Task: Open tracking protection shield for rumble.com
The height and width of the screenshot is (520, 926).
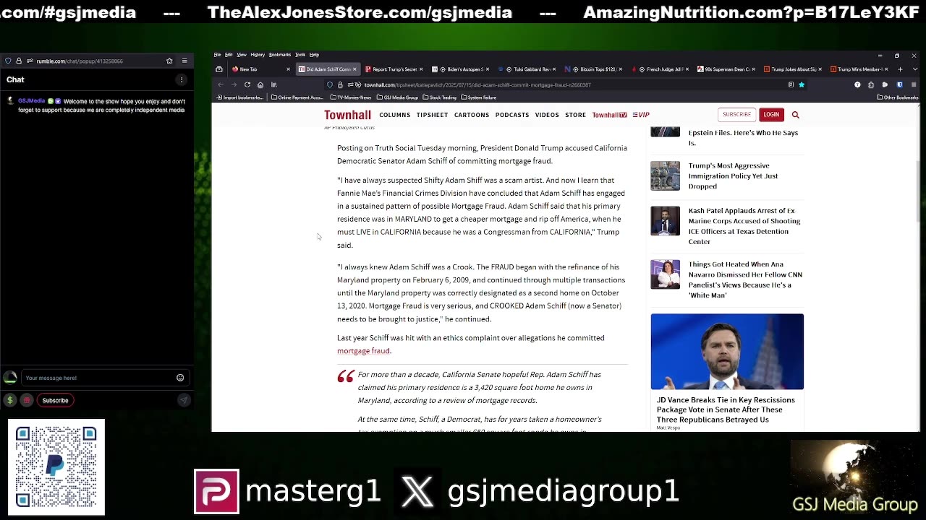Action: point(7,61)
